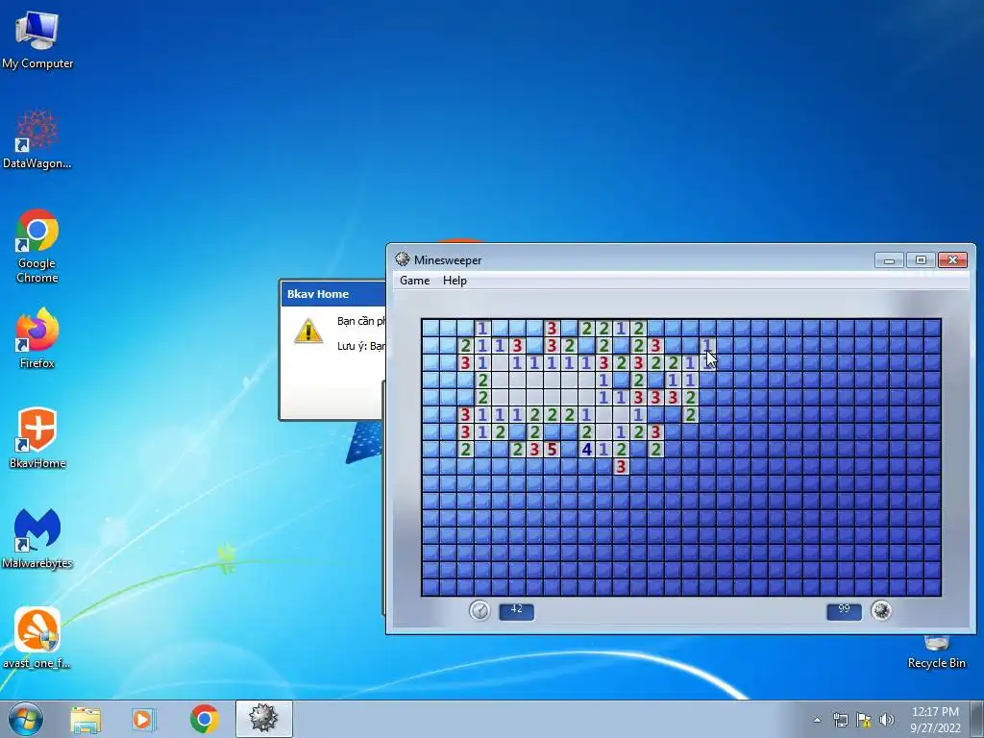Click the remaining mines counter 99
The width and height of the screenshot is (984, 738).
[x=844, y=611]
